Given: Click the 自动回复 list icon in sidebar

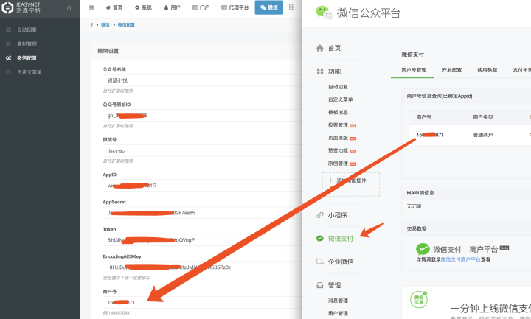Looking at the screenshot, I should (x=8, y=29).
